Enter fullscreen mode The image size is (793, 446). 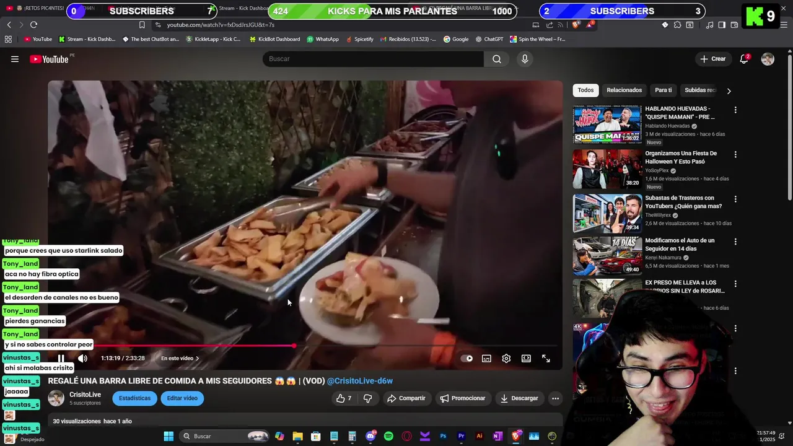pyautogui.click(x=546, y=358)
